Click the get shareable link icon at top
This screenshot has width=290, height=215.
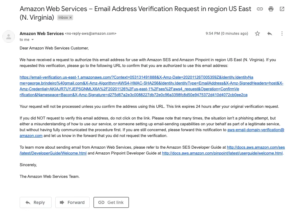coord(260,9)
